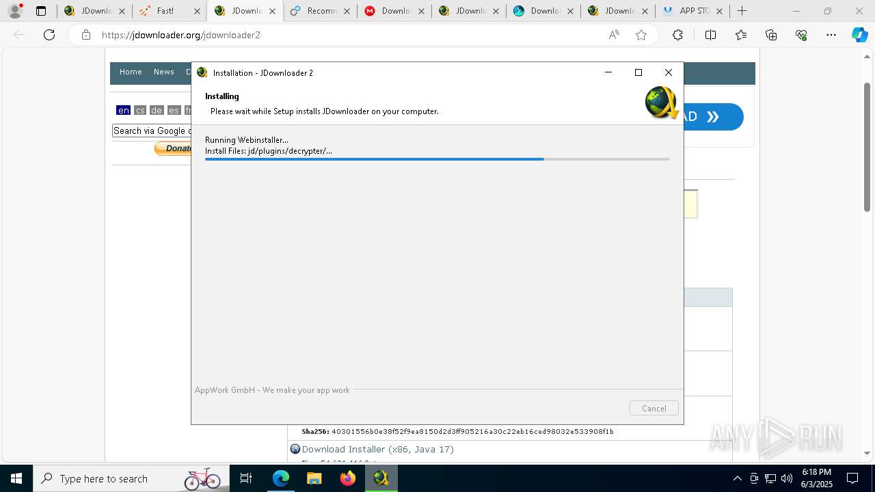Switch to the MEGA 'Downlo' browser tab
This screenshot has width=875, height=492.
(x=393, y=11)
